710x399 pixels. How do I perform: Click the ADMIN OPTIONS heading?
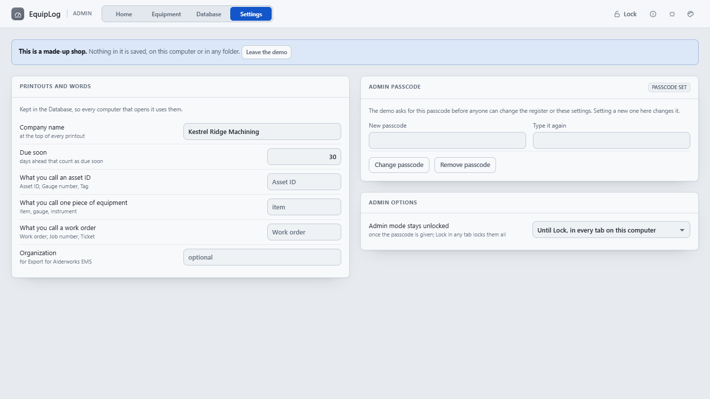click(x=393, y=202)
